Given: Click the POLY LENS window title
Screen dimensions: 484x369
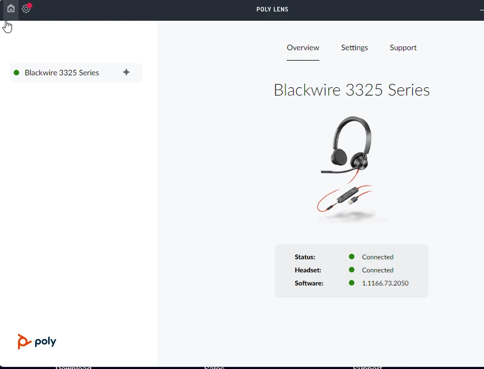Looking at the screenshot, I should (x=272, y=9).
